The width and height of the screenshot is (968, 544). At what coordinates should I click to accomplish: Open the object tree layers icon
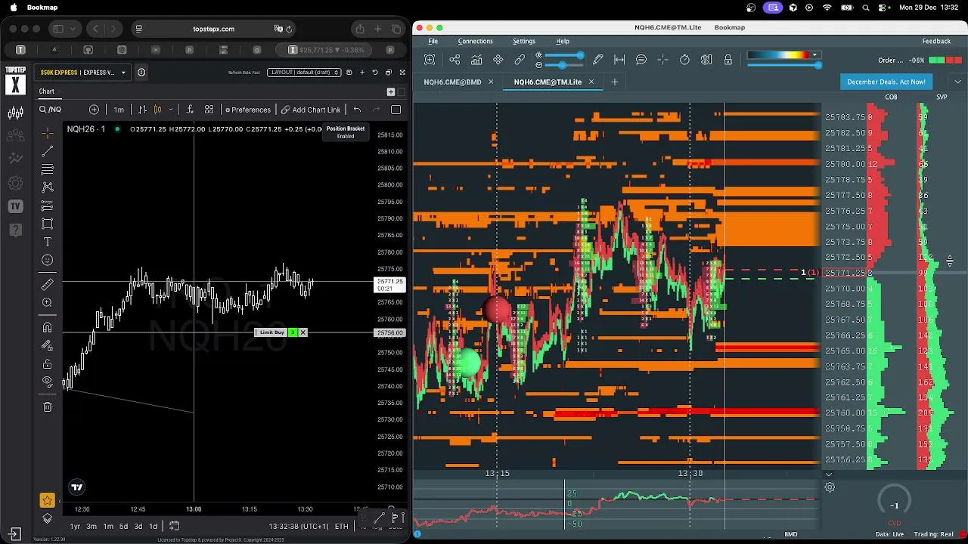[47, 518]
